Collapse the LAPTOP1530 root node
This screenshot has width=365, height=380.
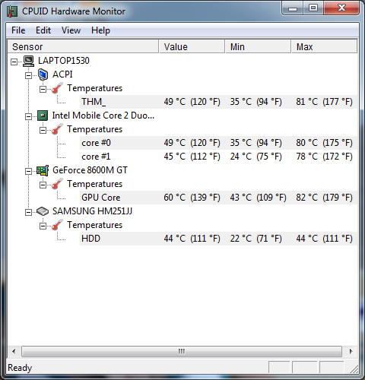point(14,62)
